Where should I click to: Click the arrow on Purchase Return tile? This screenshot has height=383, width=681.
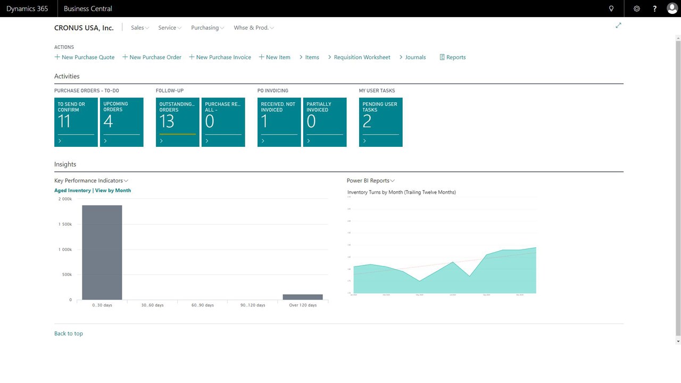[207, 141]
